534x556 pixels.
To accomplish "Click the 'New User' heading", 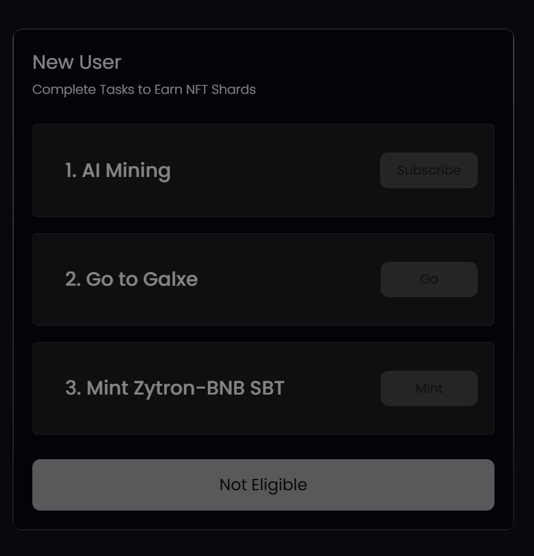I will click(x=77, y=62).
